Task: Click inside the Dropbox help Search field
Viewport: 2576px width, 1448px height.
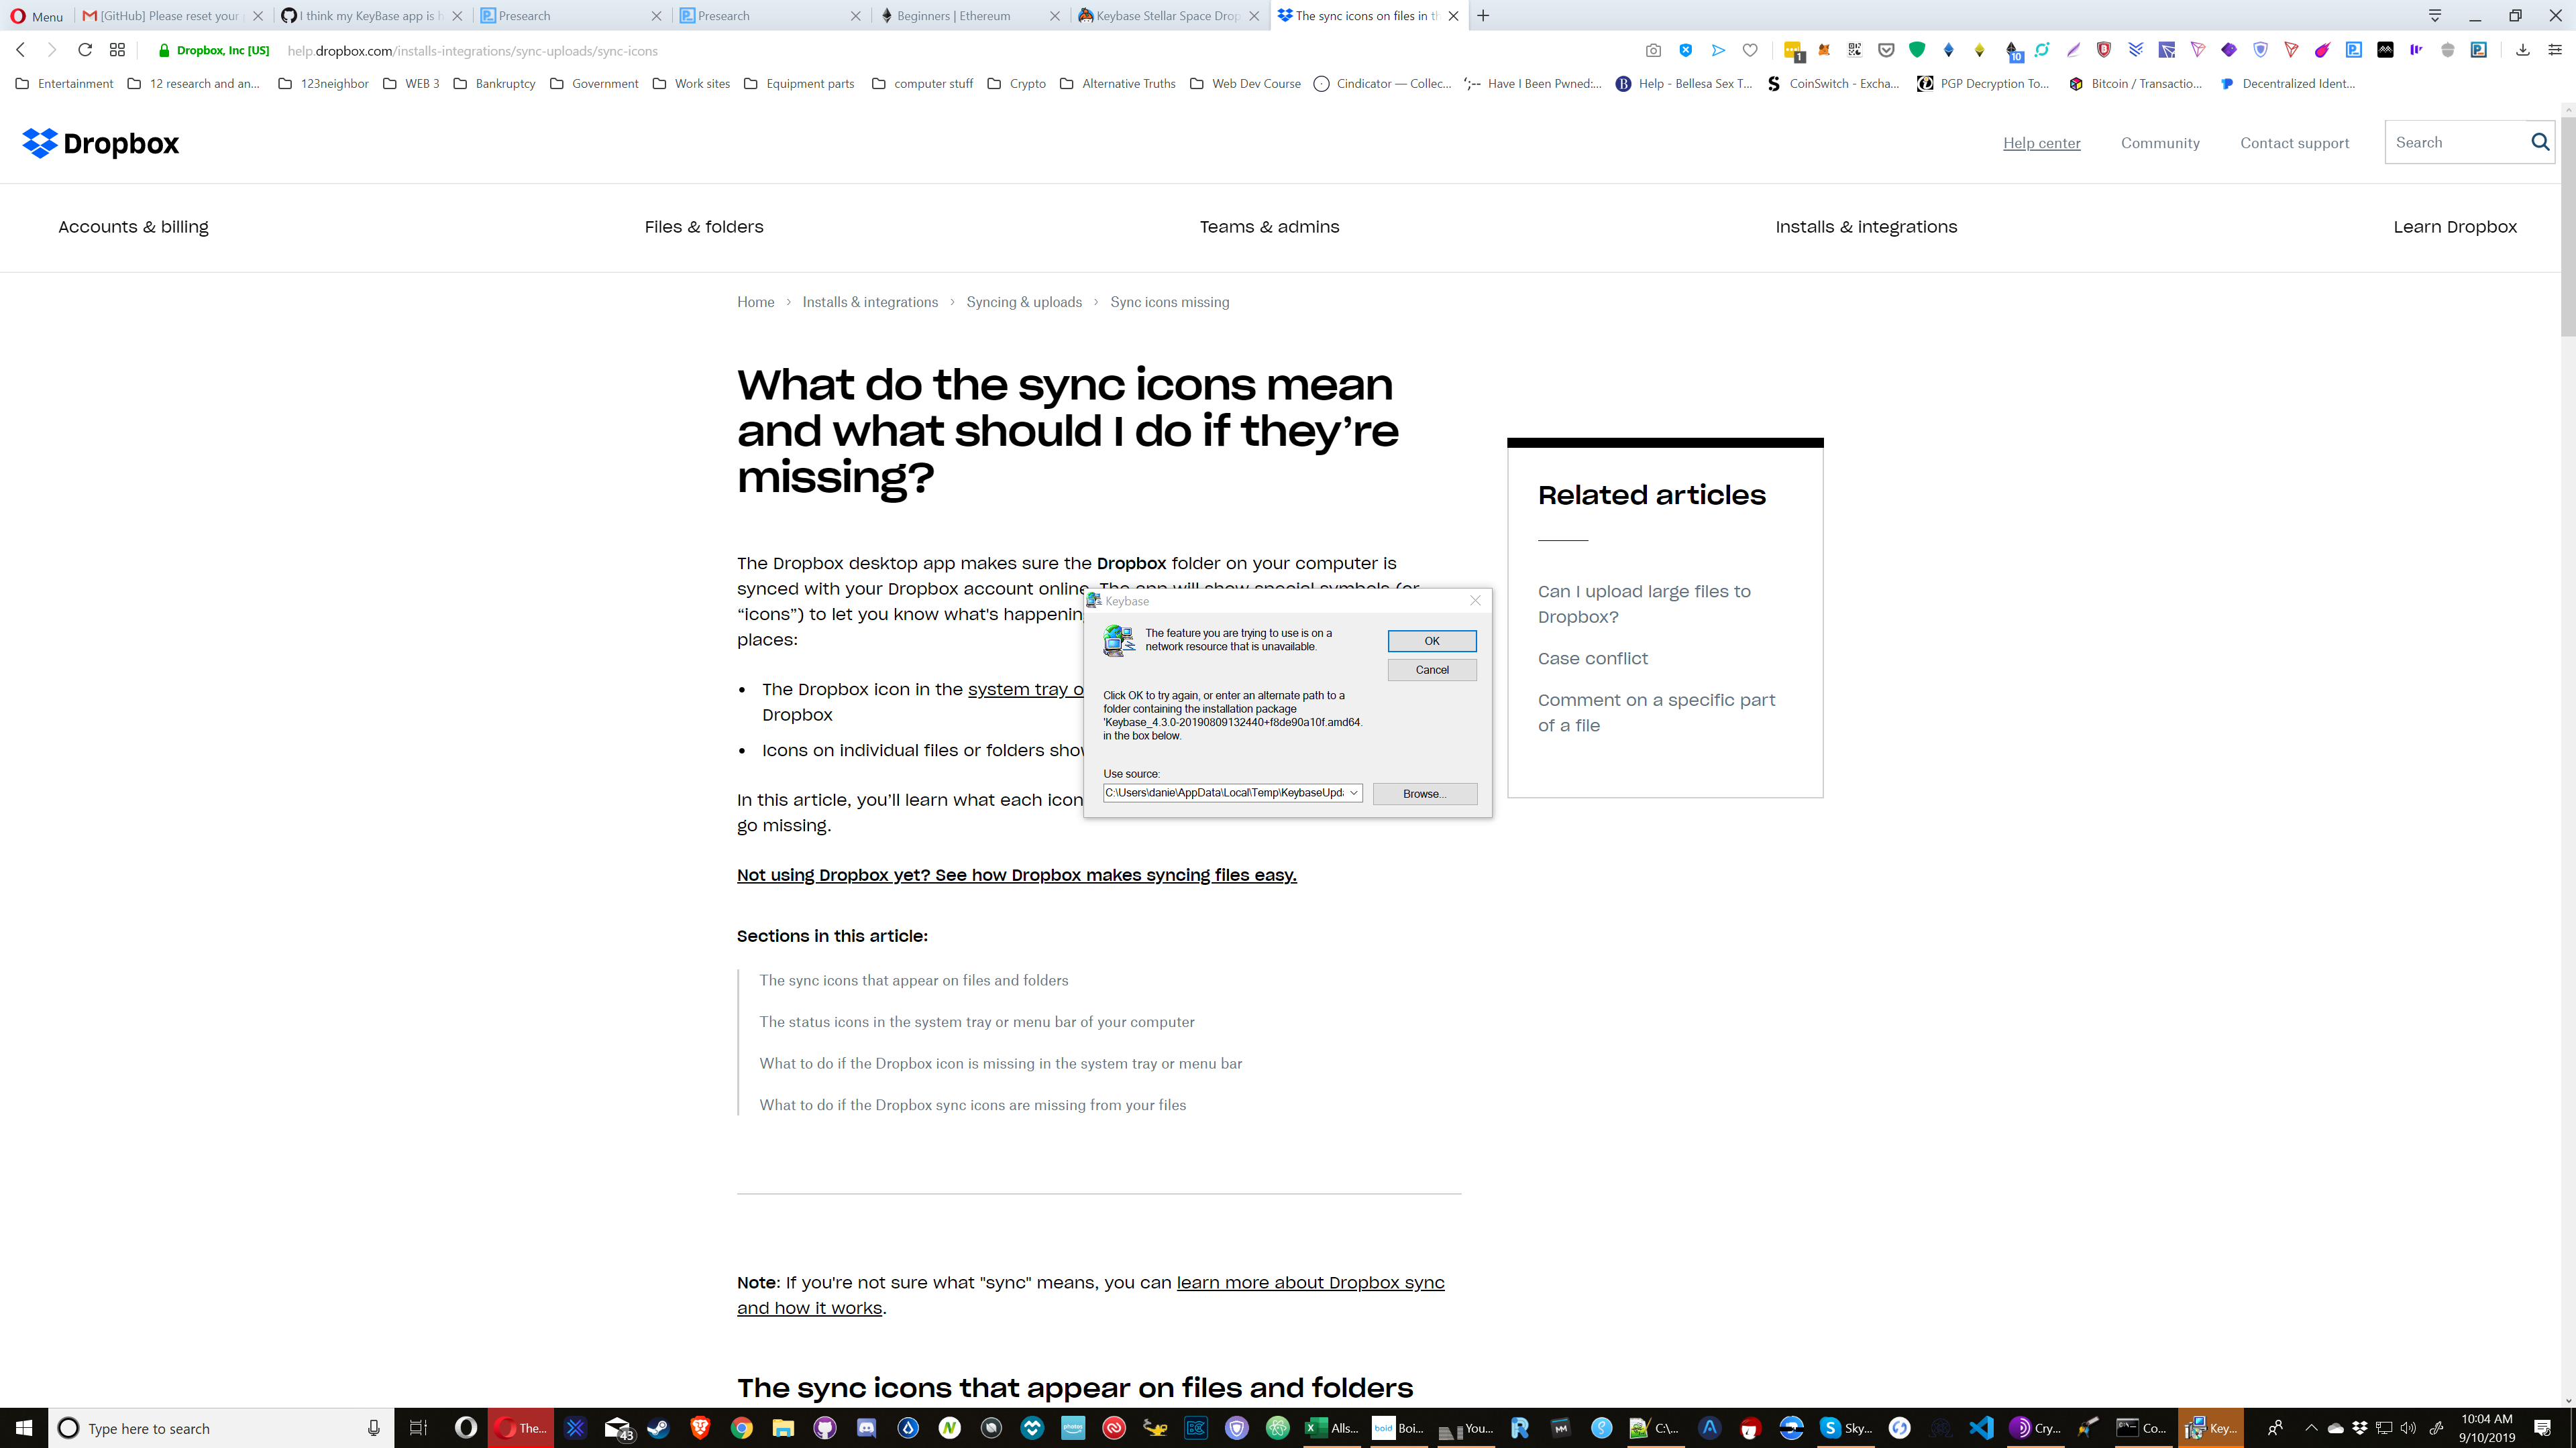Action: tap(2450, 142)
